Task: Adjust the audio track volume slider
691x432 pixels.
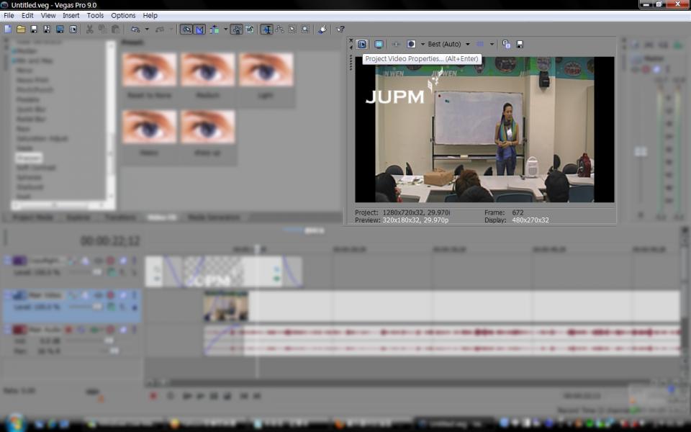Action: (x=108, y=341)
